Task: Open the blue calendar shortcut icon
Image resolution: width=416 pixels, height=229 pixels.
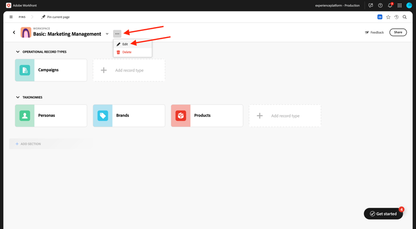Action: pos(379,17)
